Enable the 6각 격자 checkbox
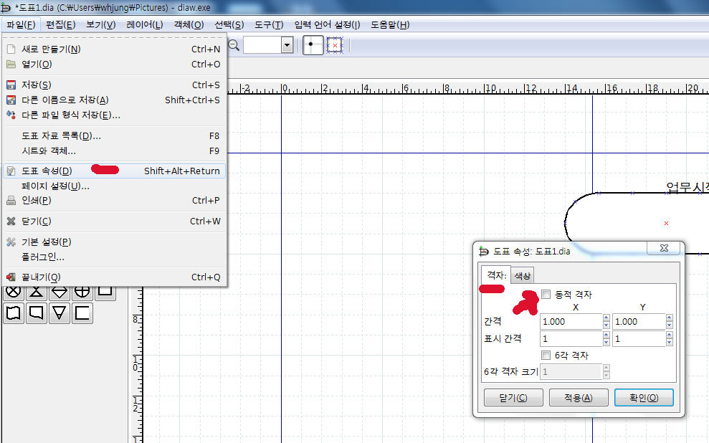 pos(546,356)
